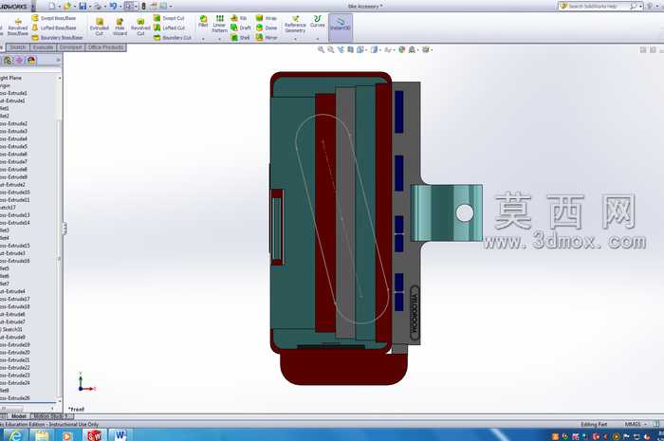The image size is (664, 441).
Task: Select Boss-Extrude10 in feature tree
Action: [x=15, y=193]
